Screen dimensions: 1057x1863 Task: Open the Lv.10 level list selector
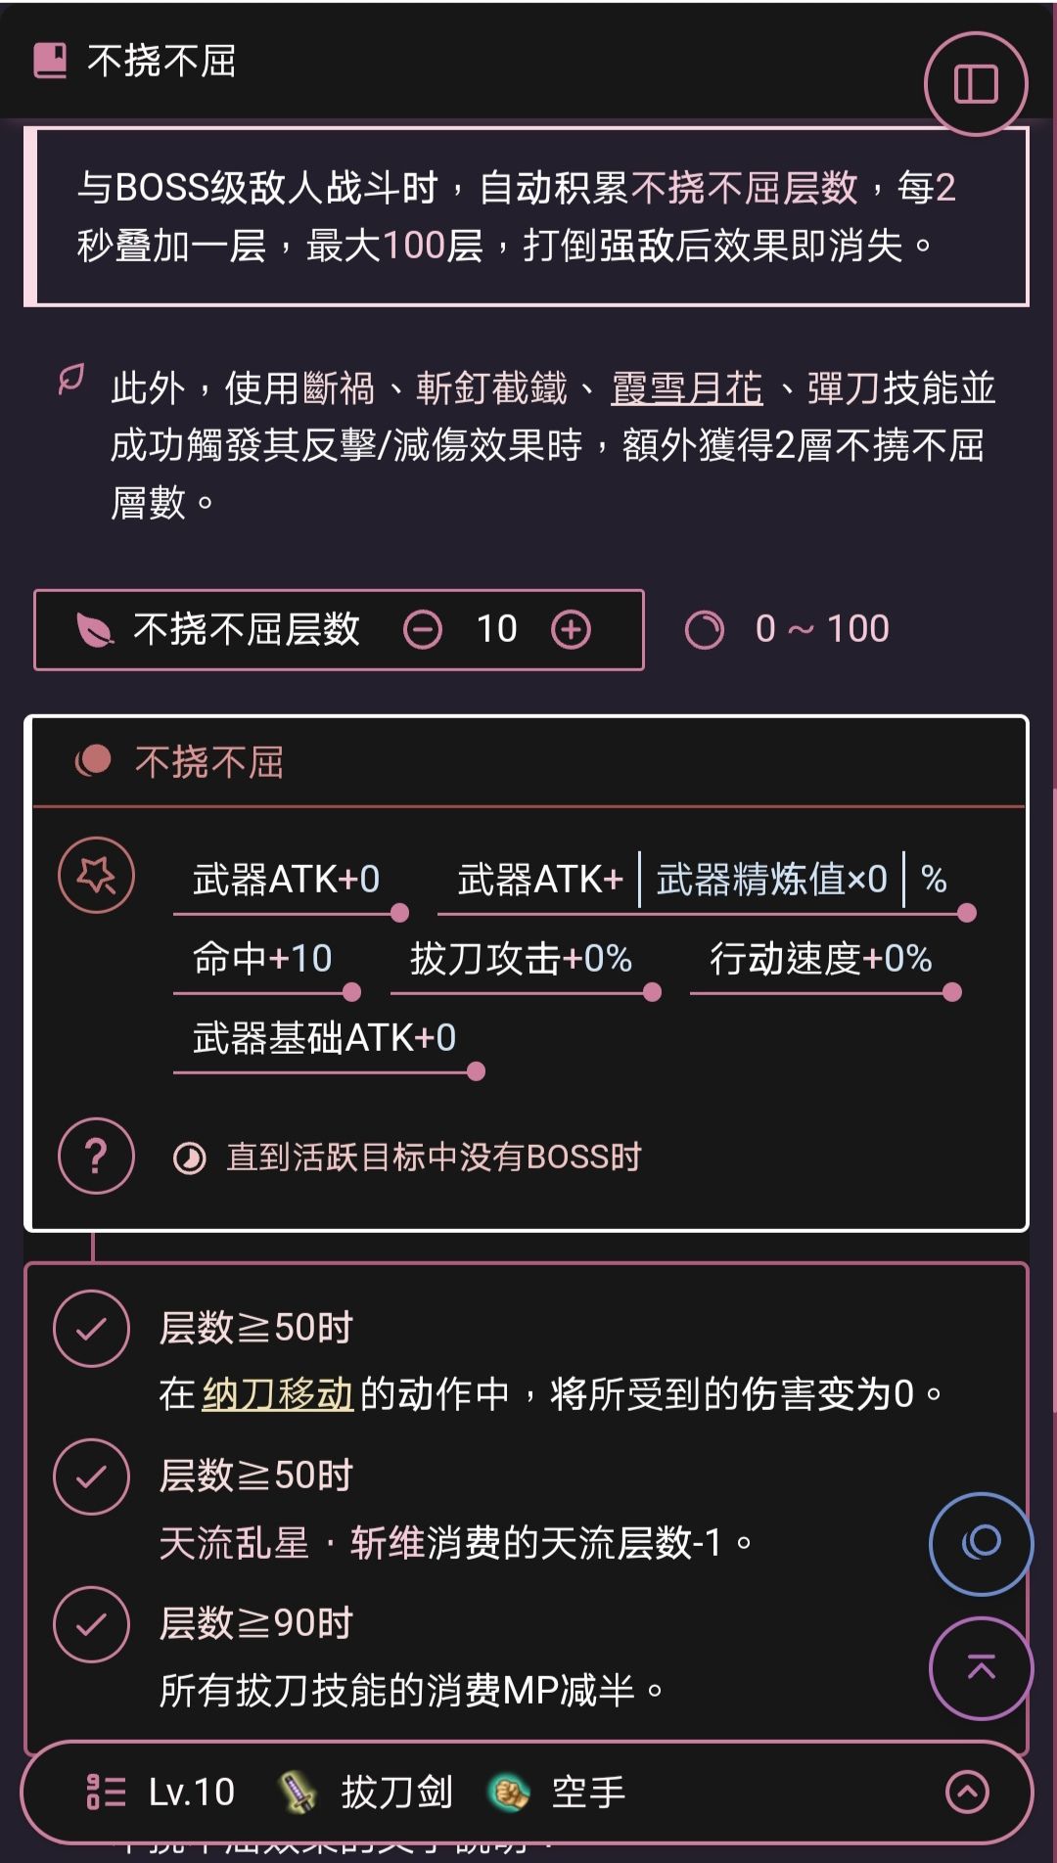click(x=161, y=1793)
